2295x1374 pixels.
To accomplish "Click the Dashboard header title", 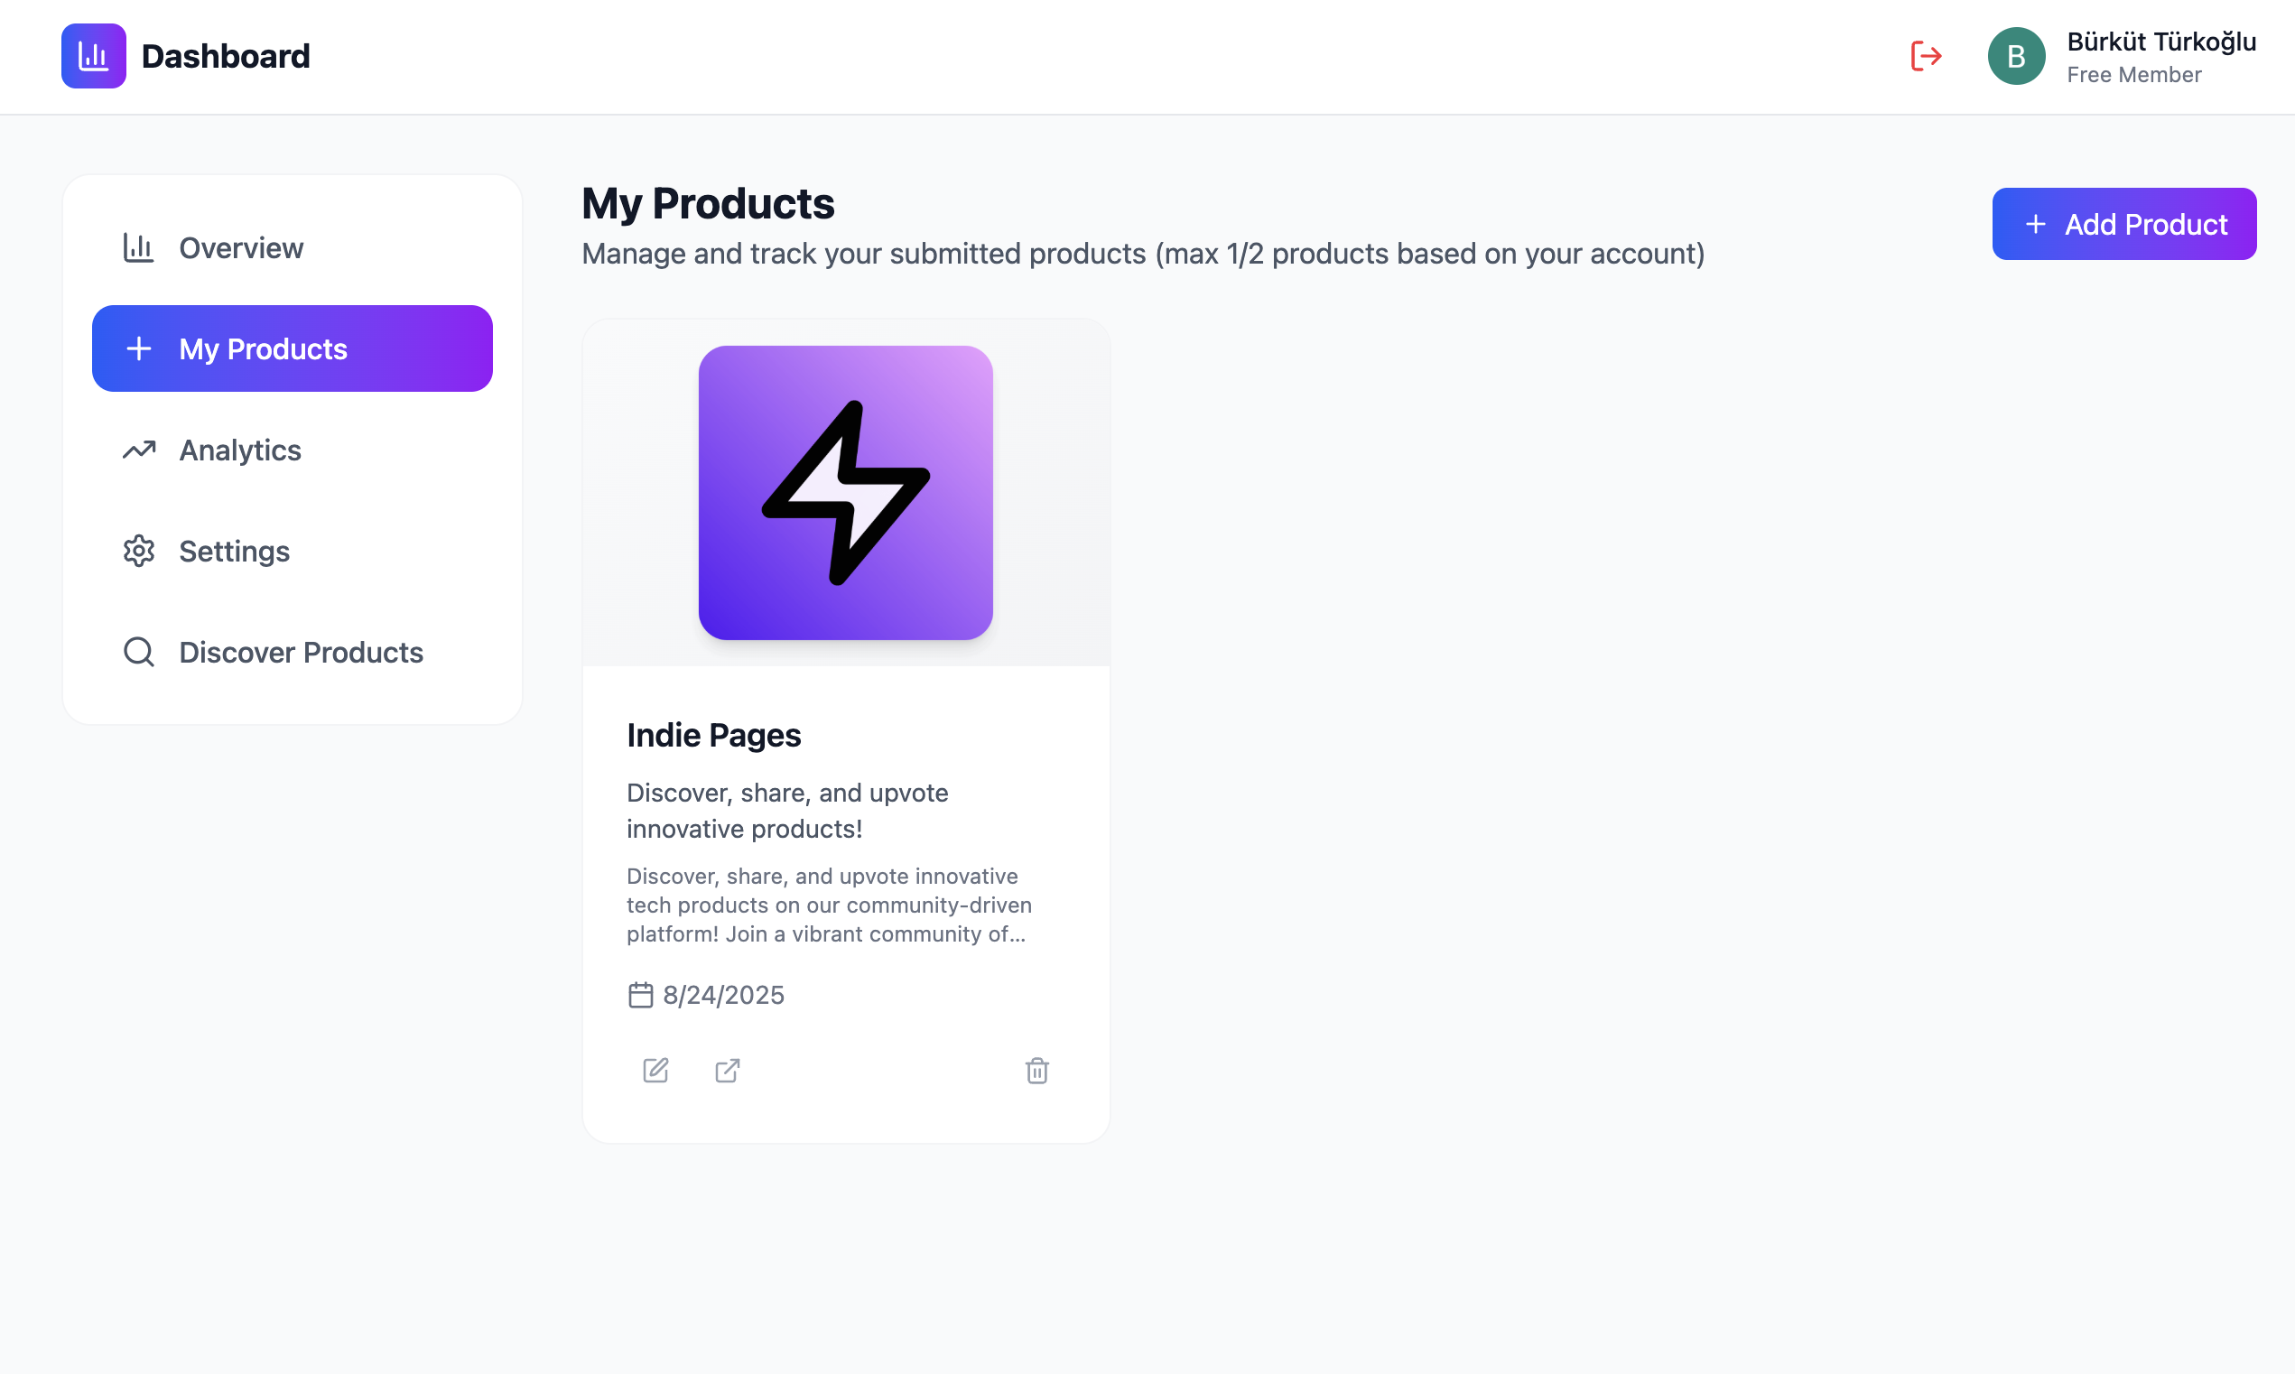I will (226, 56).
